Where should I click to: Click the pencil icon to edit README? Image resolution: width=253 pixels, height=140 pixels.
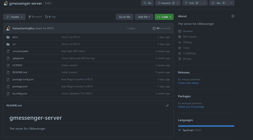coord(167,106)
